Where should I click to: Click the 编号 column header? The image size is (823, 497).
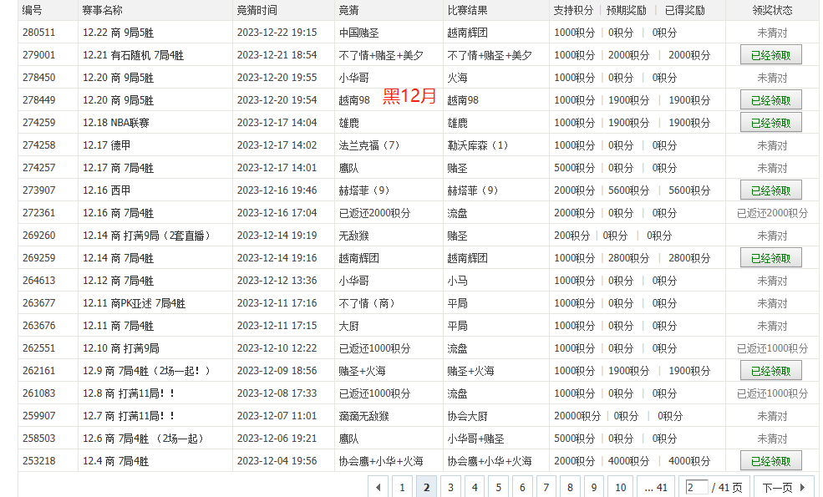click(x=31, y=10)
